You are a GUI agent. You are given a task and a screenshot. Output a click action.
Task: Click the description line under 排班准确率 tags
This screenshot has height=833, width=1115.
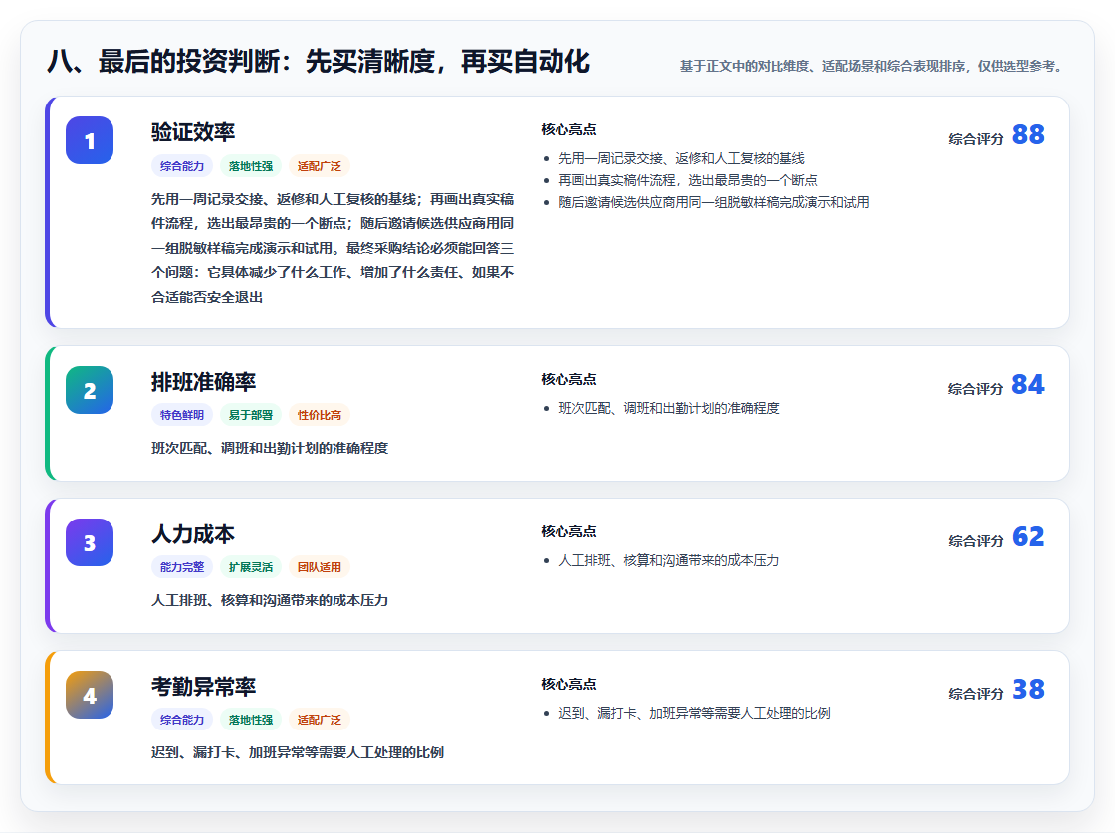[x=270, y=449]
